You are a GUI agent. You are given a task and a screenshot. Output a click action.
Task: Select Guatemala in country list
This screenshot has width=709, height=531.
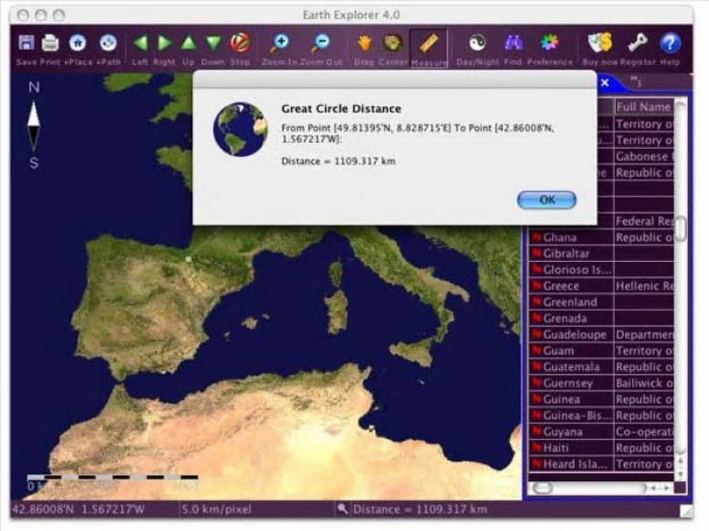point(571,367)
